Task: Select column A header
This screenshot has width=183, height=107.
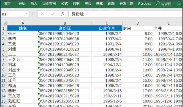Action: (x=23, y=23)
